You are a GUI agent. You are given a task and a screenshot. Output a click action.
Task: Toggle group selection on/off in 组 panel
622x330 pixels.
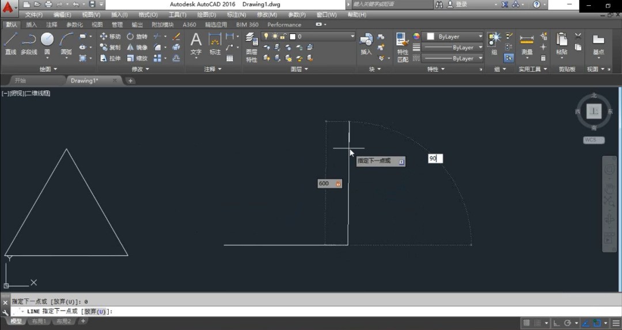509,58
